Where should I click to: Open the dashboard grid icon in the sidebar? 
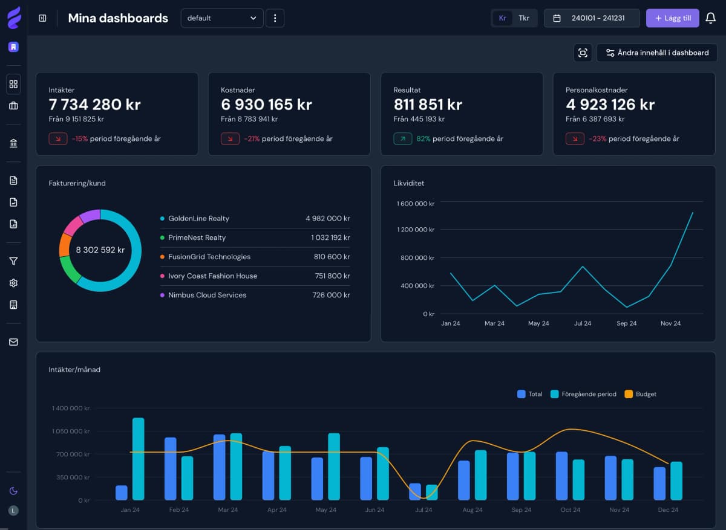pyautogui.click(x=13, y=84)
